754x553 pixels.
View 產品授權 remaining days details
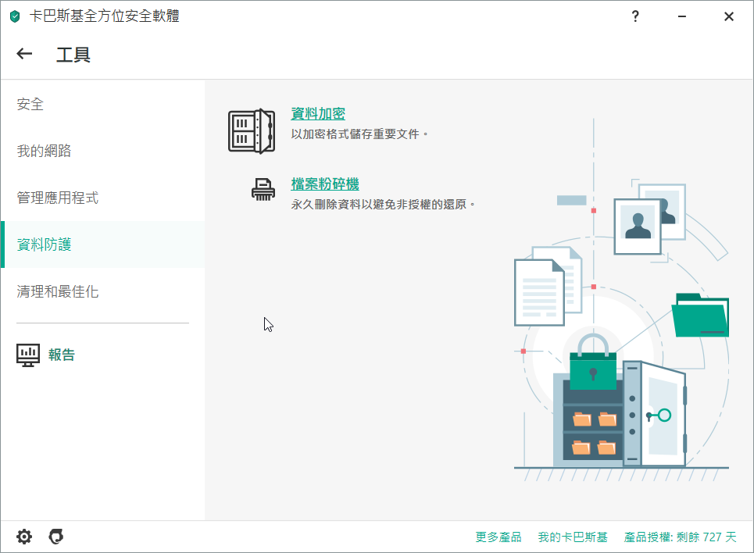click(x=680, y=537)
